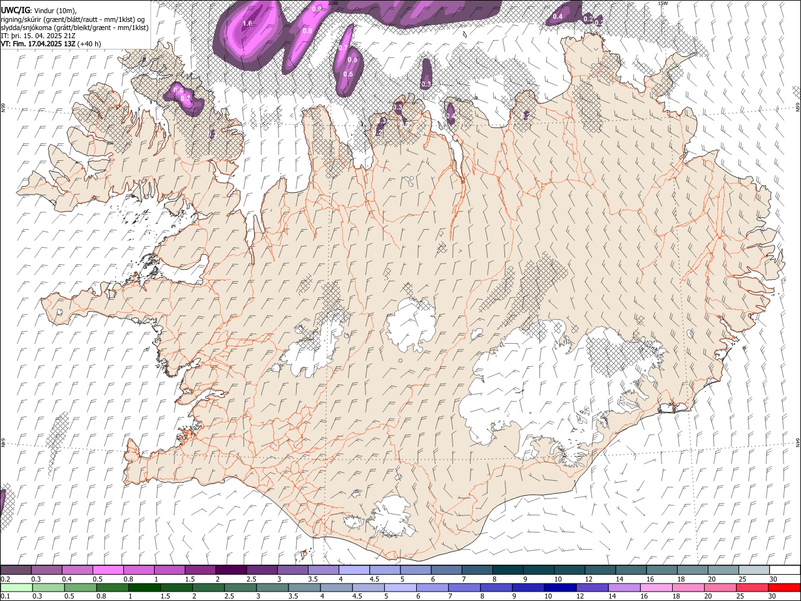Pick snow swatch between 0.3 and 0.4
The image size is (801, 601).
(46, 570)
